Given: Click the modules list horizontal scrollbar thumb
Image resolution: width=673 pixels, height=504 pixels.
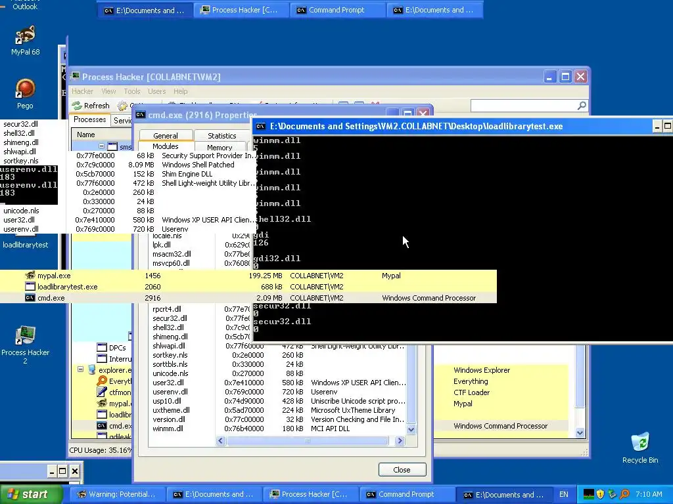Looking at the screenshot, I should click(x=308, y=440).
